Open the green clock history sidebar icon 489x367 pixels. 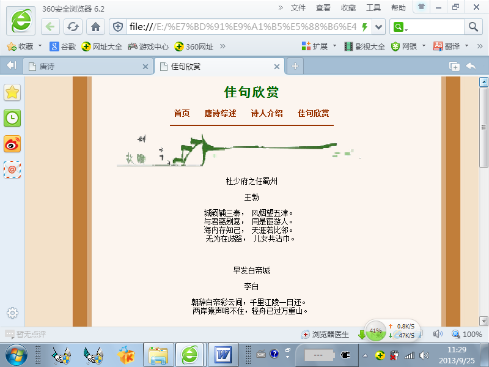click(x=12, y=118)
